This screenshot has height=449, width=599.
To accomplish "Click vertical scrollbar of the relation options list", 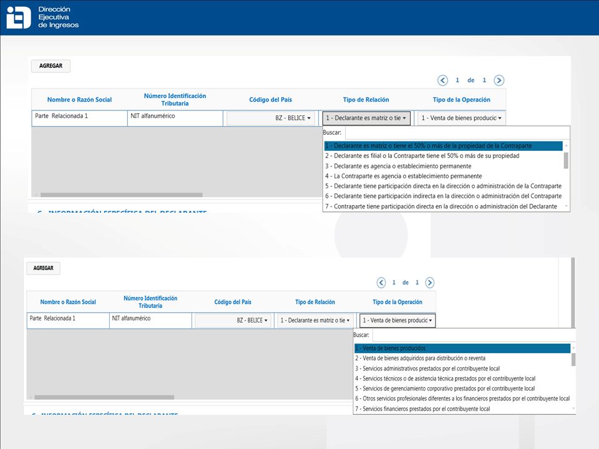I will click(x=566, y=160).
